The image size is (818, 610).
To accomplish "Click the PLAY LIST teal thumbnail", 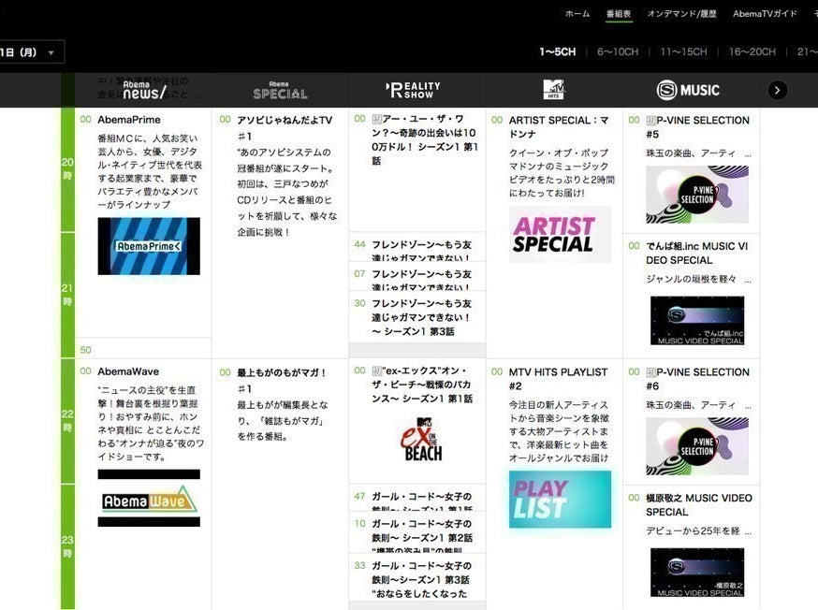I will (560, 500).
